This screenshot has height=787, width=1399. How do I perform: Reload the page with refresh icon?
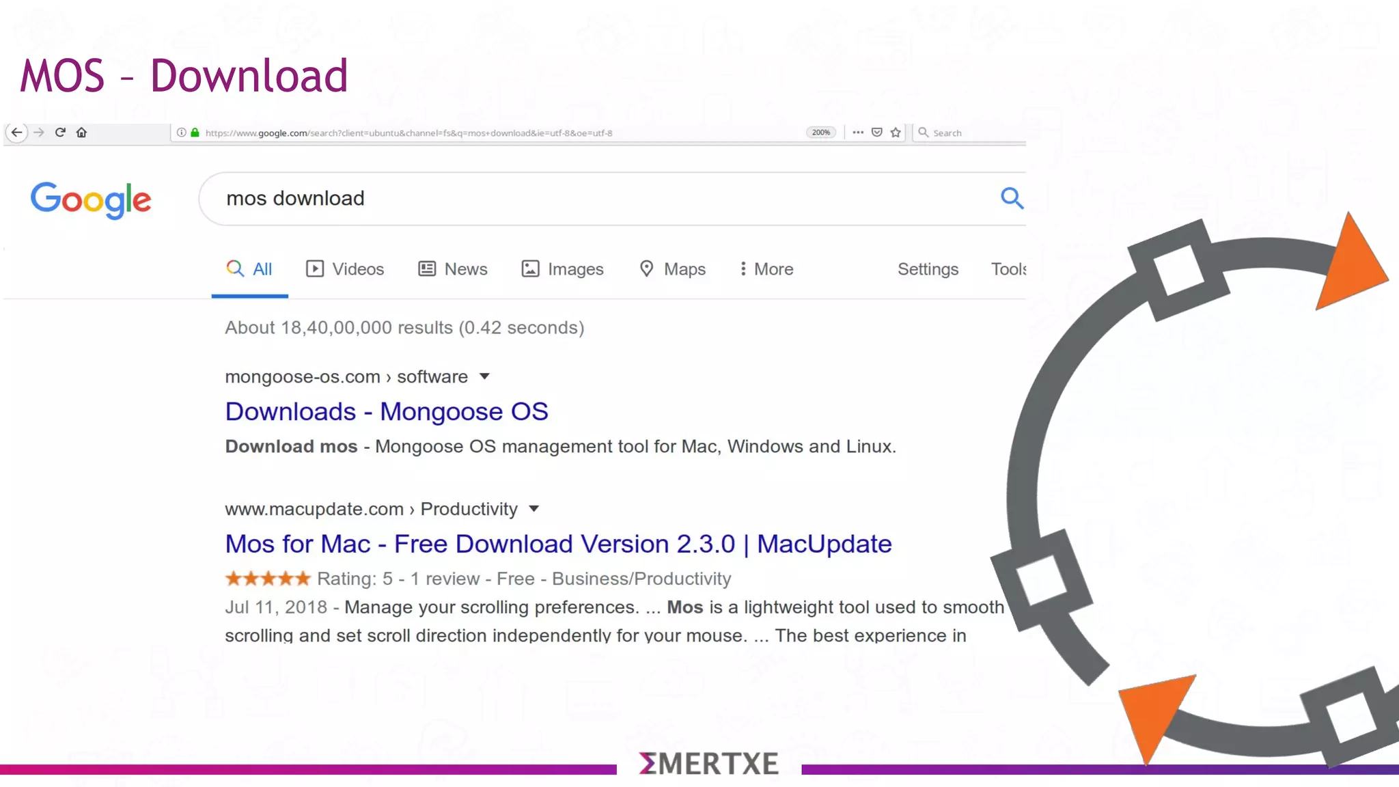point(60,133)
